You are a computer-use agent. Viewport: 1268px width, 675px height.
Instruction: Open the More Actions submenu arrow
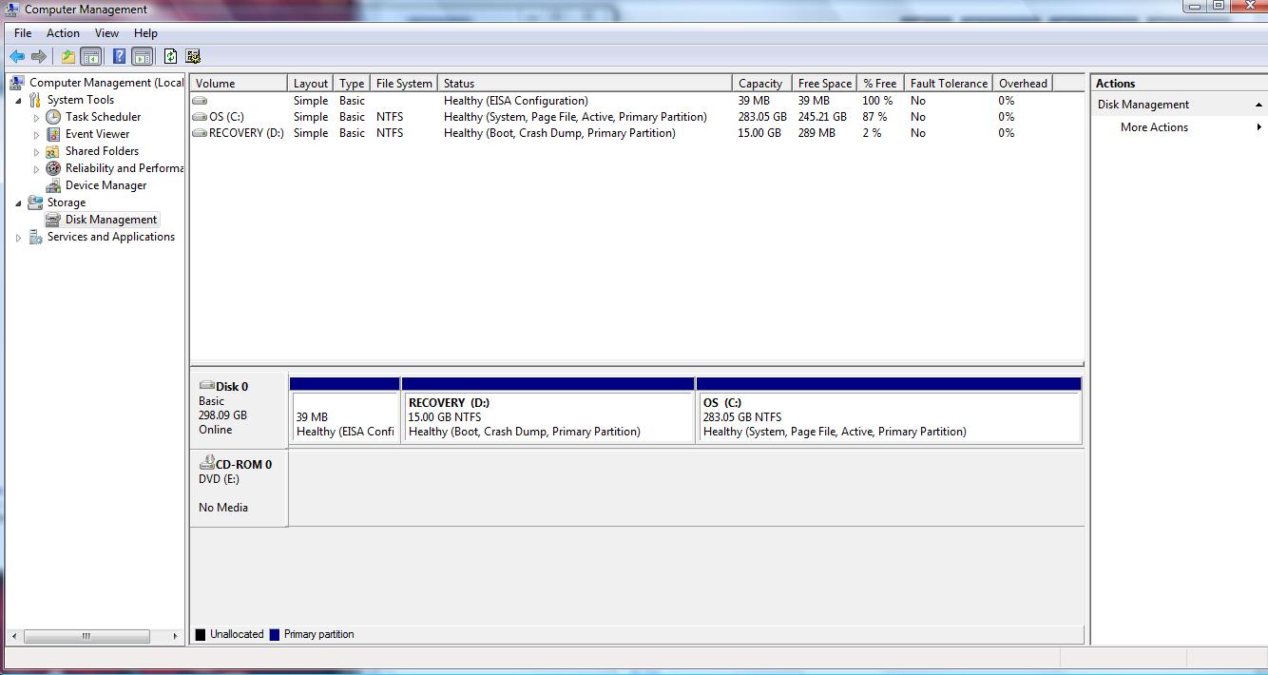[1259, 127]
